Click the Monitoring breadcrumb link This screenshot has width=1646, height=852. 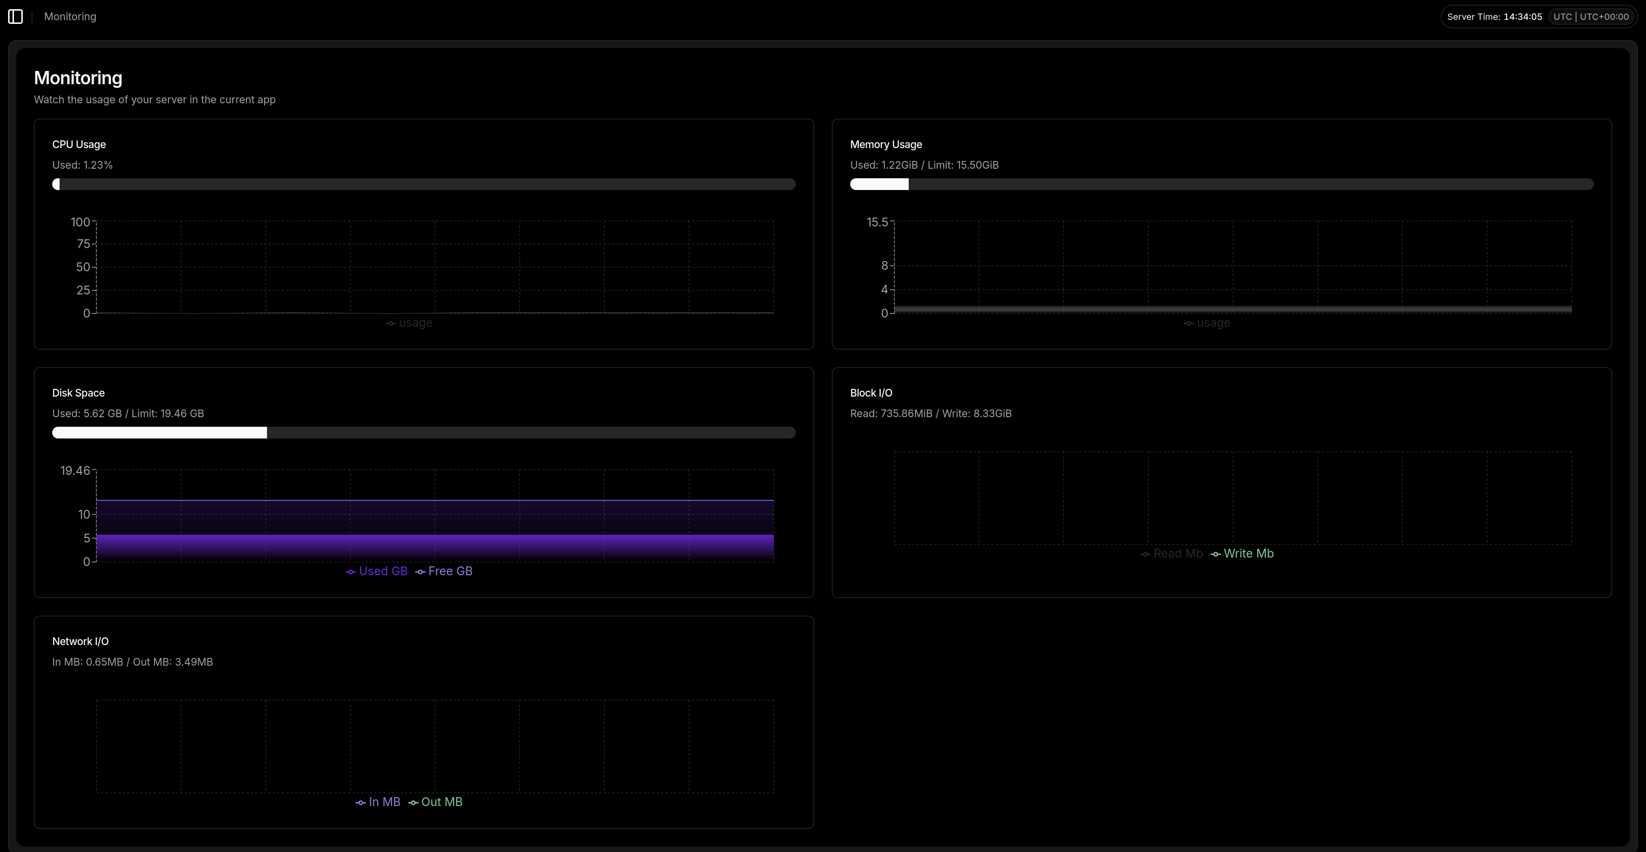tap(70, 17)
